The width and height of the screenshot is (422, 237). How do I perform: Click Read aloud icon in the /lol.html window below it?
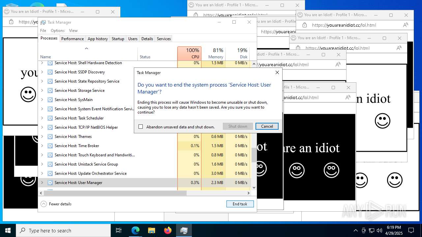399,48
